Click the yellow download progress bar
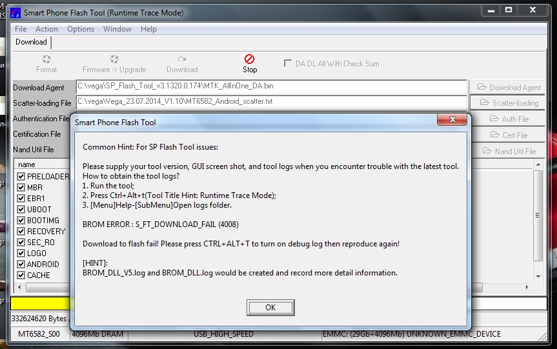Image resolution: width=557 pixels, height=349 pixels. tap(41, 304)
